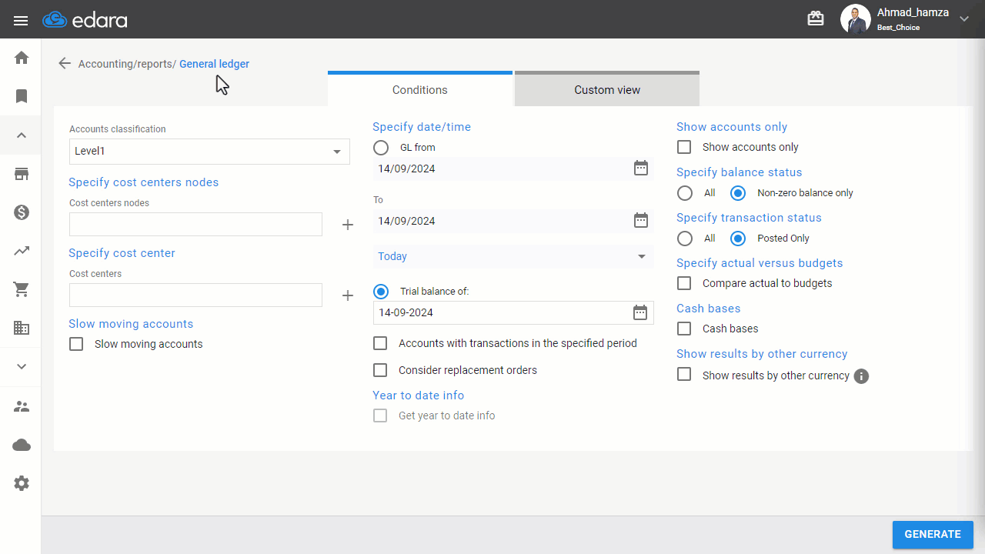
Task: Expand the user account chevron
Action: (964, 19)
